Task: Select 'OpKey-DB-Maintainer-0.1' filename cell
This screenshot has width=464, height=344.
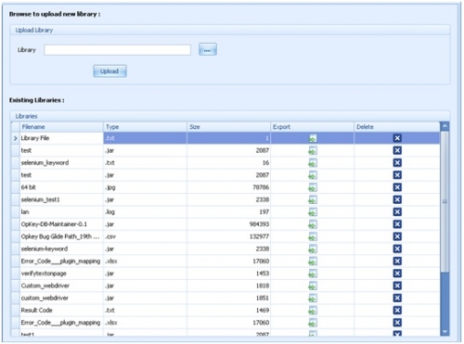Action: 61,224
